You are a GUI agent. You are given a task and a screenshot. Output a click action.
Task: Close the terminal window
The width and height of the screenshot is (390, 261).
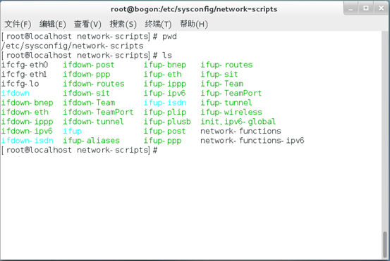[381, 8]
